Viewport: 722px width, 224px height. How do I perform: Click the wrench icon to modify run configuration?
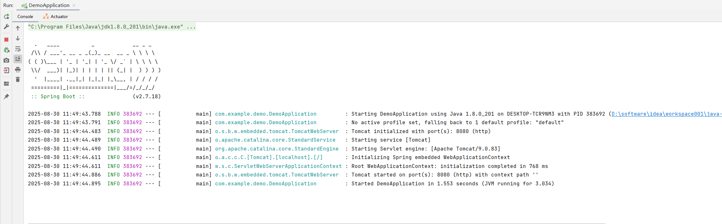[6, 27]
